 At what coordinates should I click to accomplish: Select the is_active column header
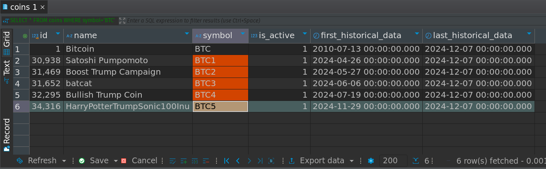(x=279, y=36)
